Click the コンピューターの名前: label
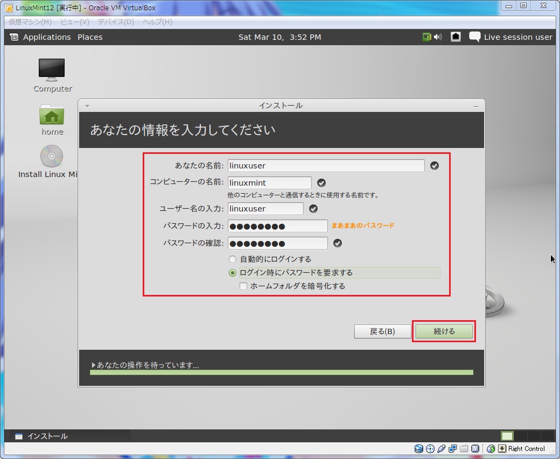The height and width of the screenshot is (459, 560). (187, 182)
